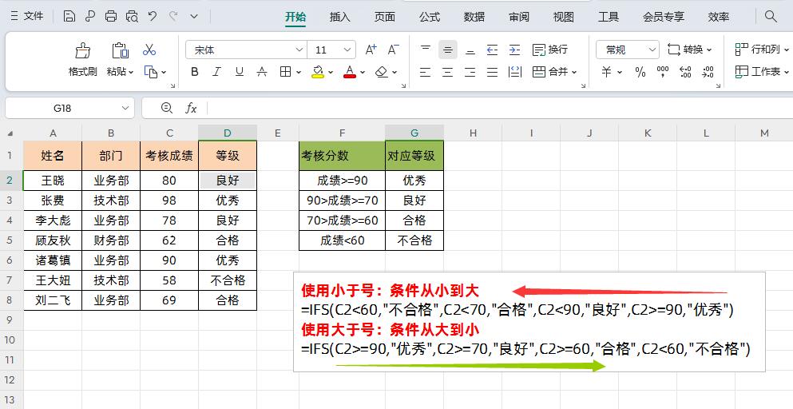Switch to the 视图 tab

563,17
